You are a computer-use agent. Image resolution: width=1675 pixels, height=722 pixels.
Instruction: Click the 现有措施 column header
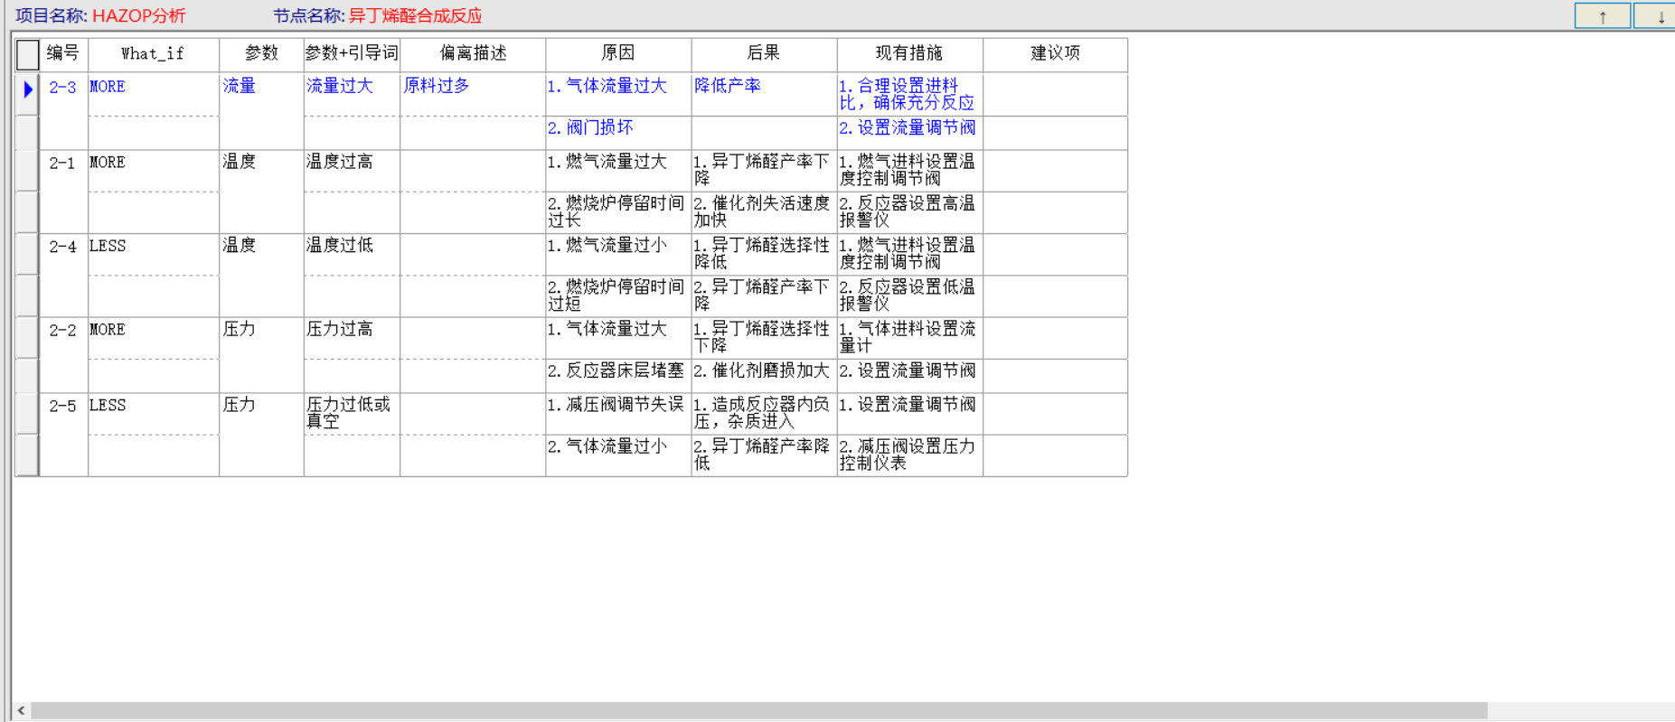coord(909,53)
